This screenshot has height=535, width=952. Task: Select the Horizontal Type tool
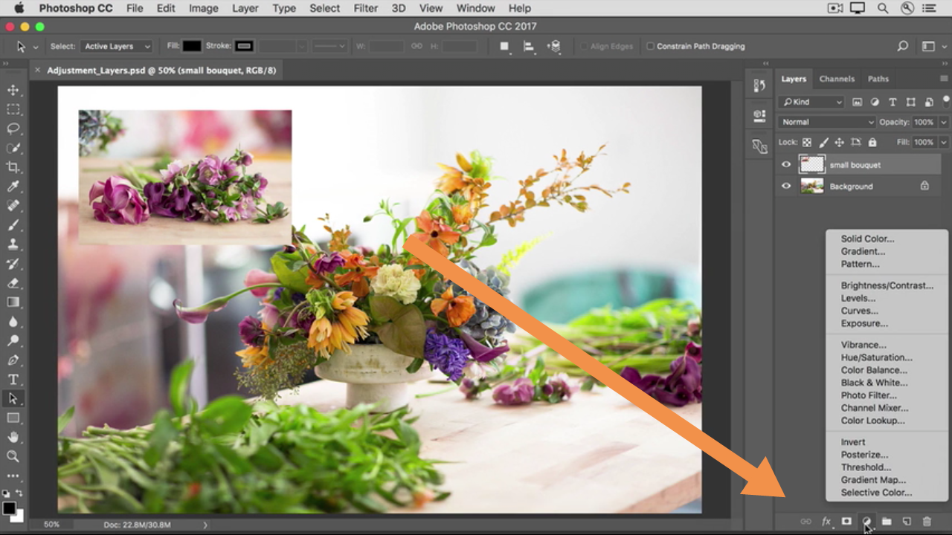(x=13, y=380)
